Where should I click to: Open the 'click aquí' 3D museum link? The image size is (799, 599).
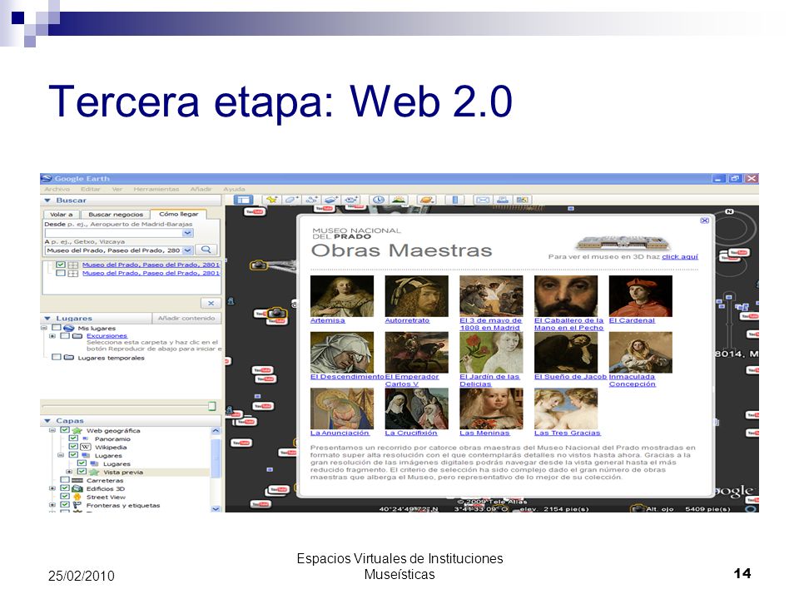[x=680, y=257]
